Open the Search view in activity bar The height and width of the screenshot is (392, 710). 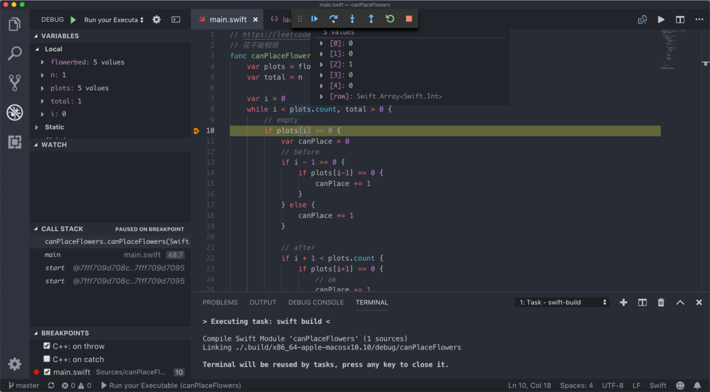15,53
